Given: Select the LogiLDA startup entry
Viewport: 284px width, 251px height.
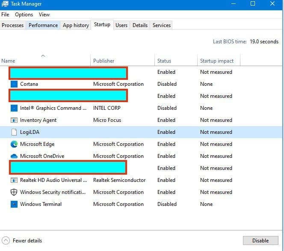Looking at the screenshot, I should click(x=30, y=132).
